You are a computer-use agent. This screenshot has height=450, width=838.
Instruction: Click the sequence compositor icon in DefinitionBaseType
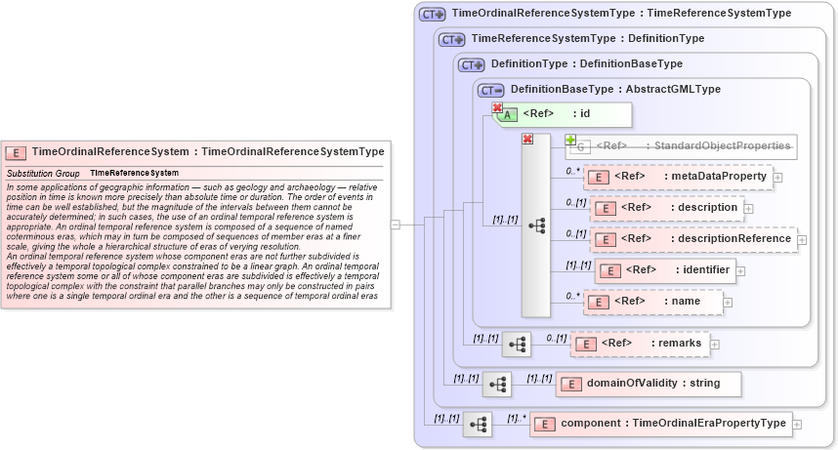tap(536, 226)
